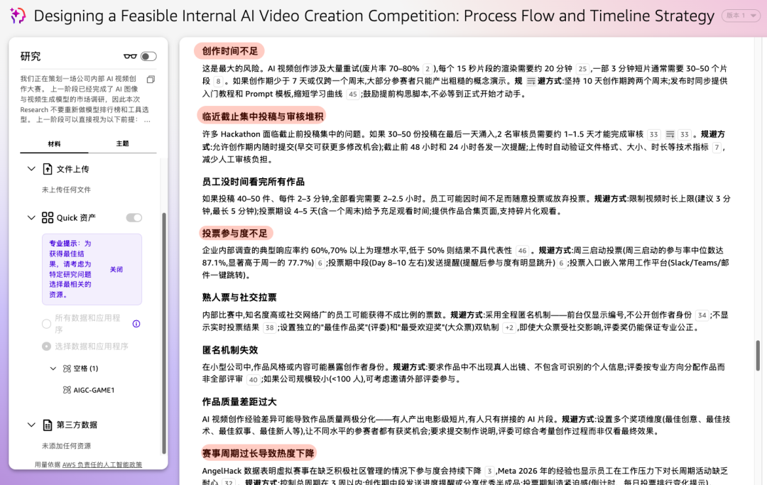Collapse the 空格 (1) tree node

53,369
